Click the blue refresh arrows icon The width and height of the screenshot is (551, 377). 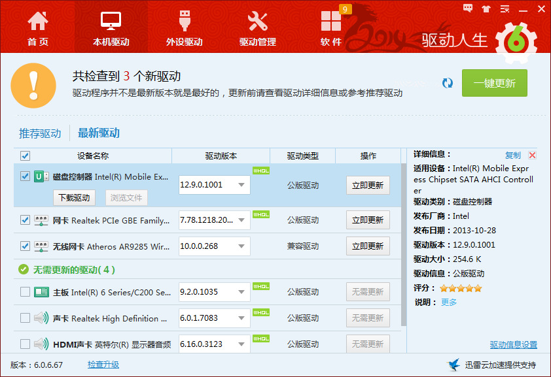pos(448,83)
